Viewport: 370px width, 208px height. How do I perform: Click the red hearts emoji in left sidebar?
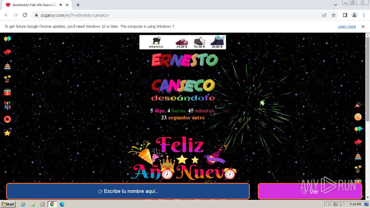pos(7,52)
